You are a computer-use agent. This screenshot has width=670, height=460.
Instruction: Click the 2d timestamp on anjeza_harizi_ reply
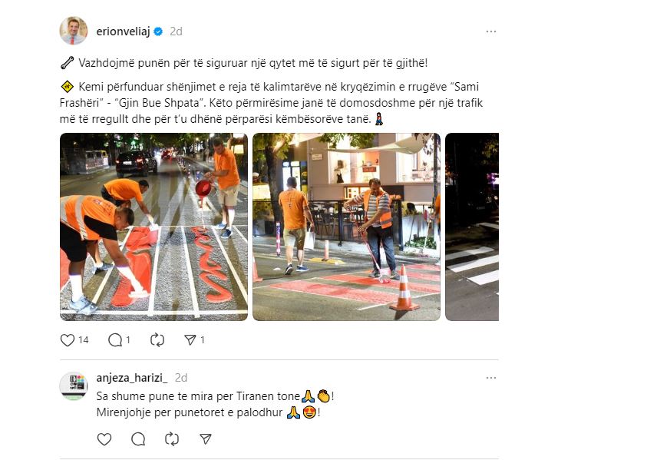[x=181, y=378]
